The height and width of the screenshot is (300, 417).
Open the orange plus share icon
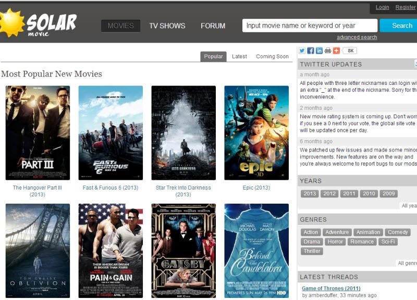[336, 51]
